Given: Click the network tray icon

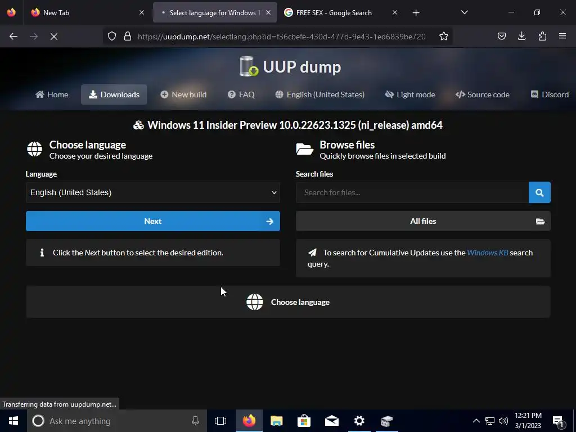Looking at the screenshot, I should 490,421.
